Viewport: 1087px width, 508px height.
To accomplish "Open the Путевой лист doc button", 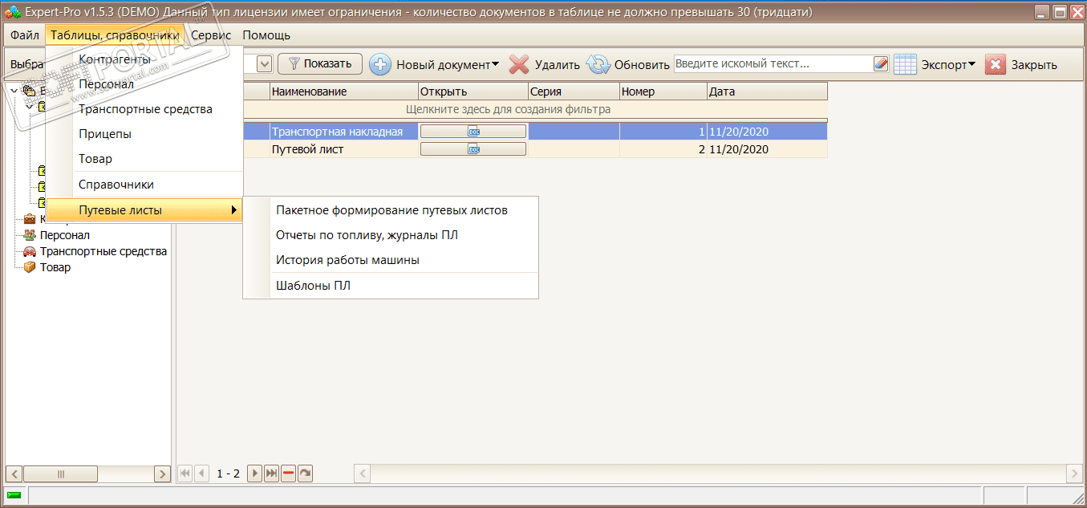I will point(473,149).
